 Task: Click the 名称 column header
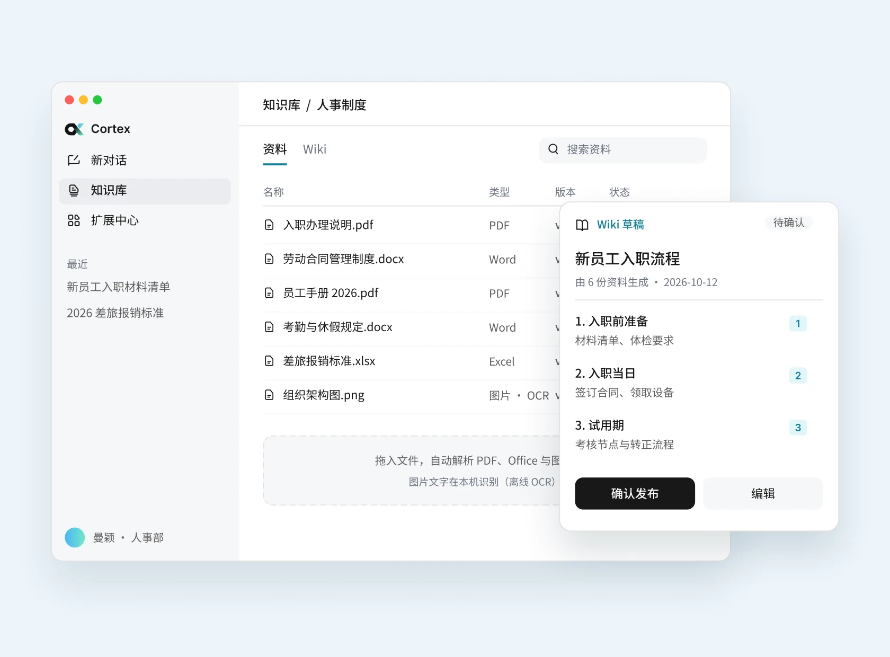273,192
